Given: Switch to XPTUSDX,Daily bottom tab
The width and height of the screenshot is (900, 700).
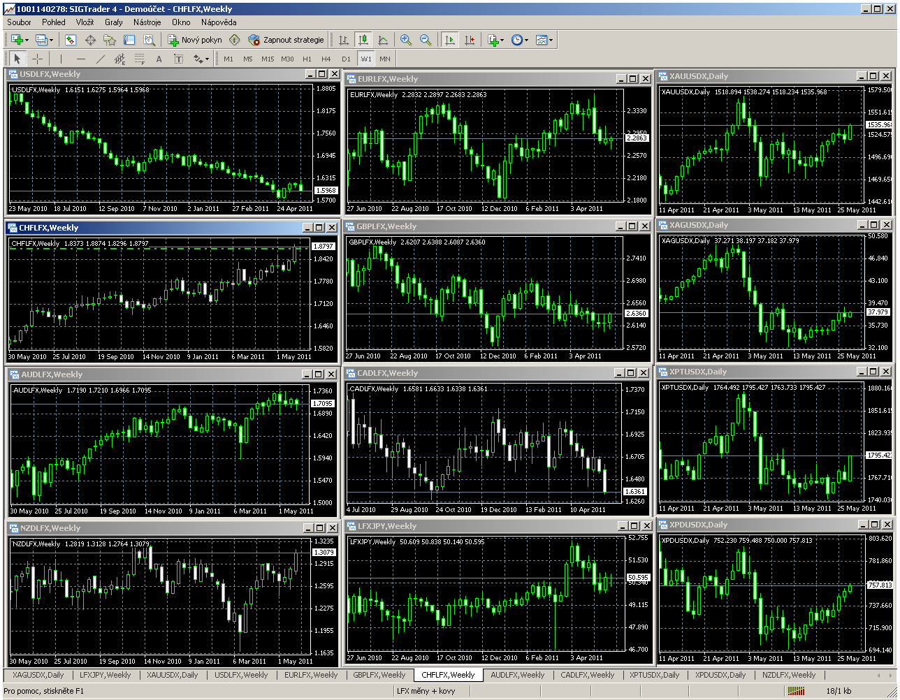Looking at the screenshot, I should pyautogui.click(x=654, y=675).
